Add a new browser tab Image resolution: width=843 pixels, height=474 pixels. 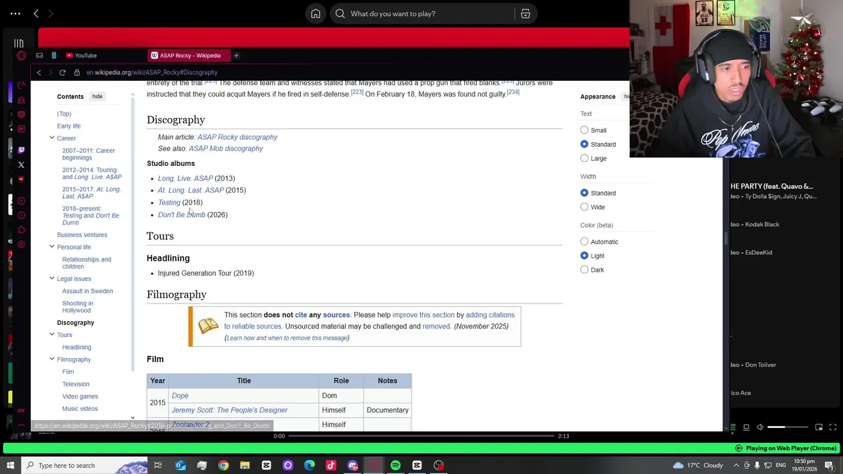tap(236, 56)
